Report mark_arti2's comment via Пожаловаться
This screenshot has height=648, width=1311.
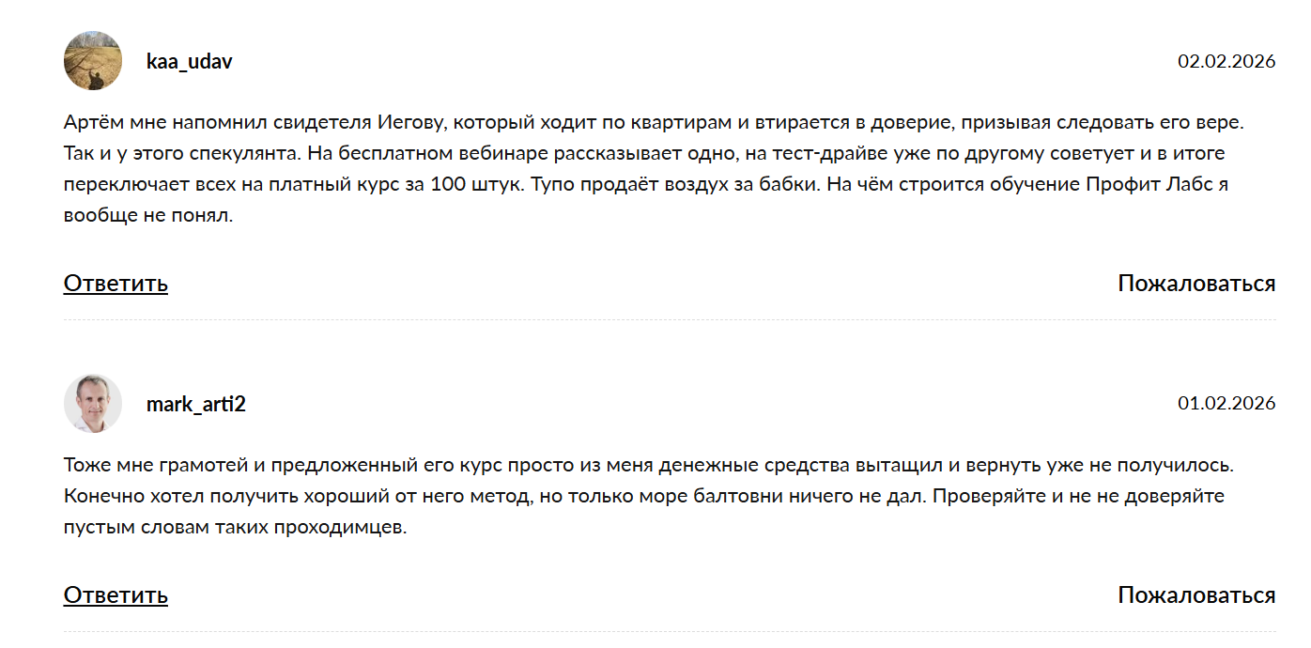pos(1195,595)
